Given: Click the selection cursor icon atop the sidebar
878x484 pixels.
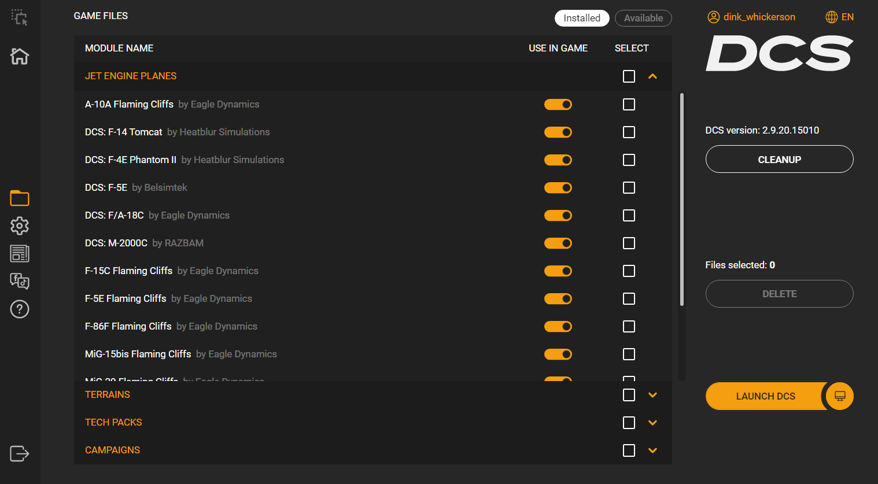Looking at the screenshot, I should click(x=20, y=17).
